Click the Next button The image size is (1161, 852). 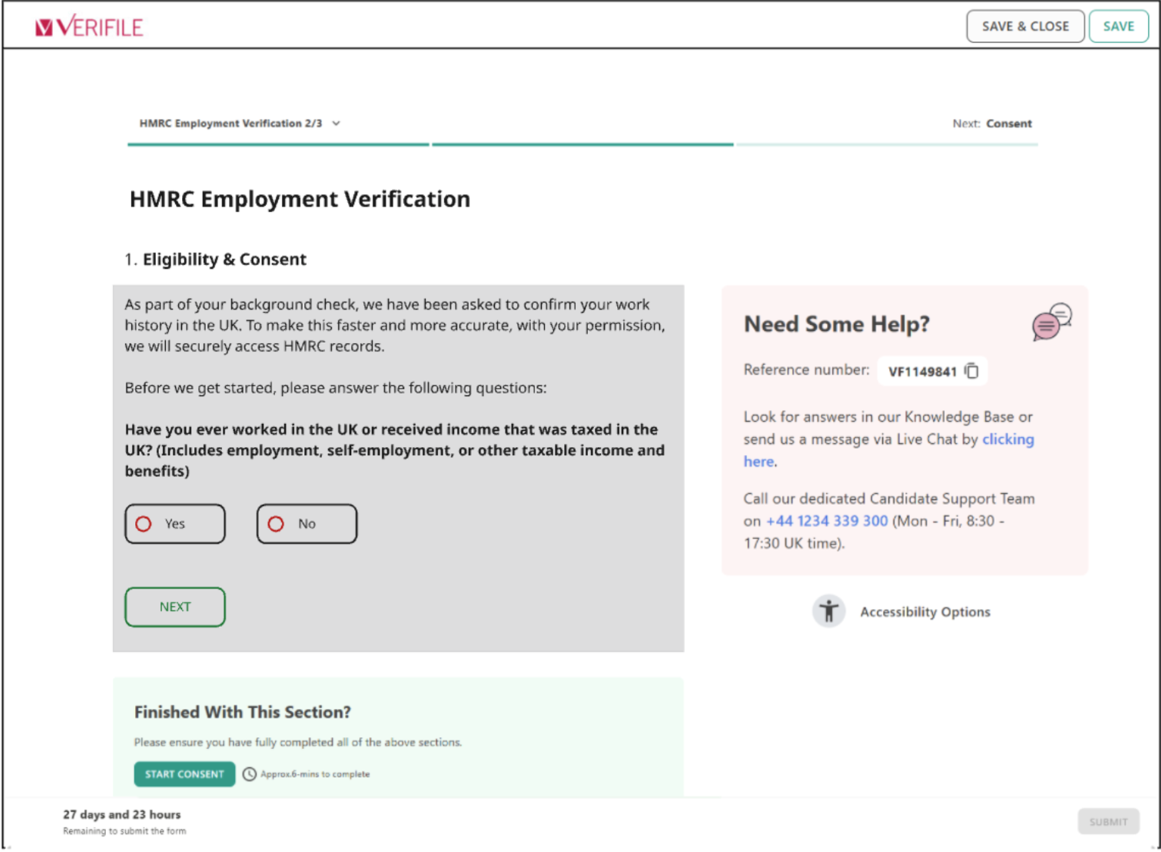(175, 607)
